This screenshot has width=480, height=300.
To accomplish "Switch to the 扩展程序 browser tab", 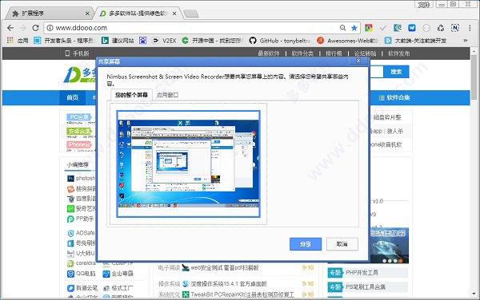I will click(x=49, y=14).
